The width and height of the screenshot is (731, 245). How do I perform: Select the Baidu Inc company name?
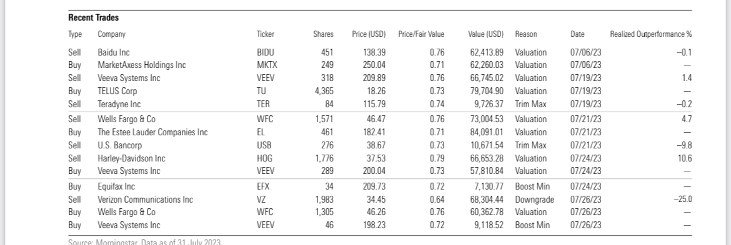point(113,52)
